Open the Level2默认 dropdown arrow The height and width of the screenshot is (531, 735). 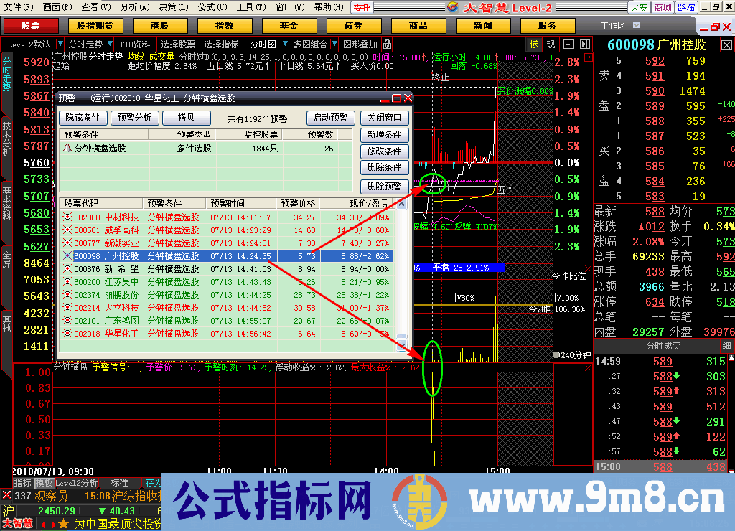pyautogui.click(x=60, y=44)
